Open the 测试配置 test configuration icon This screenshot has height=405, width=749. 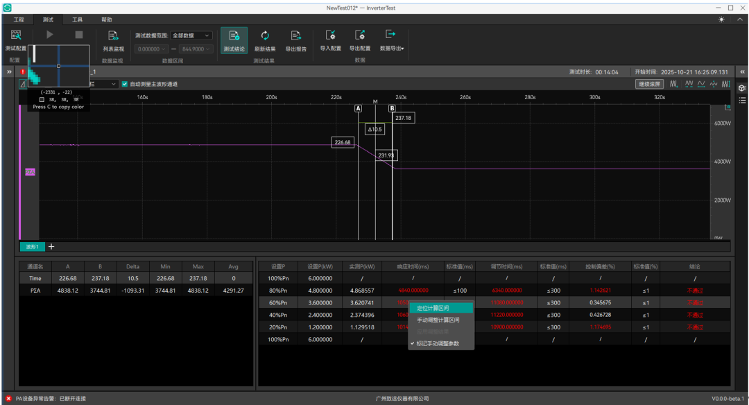[16, 35]
